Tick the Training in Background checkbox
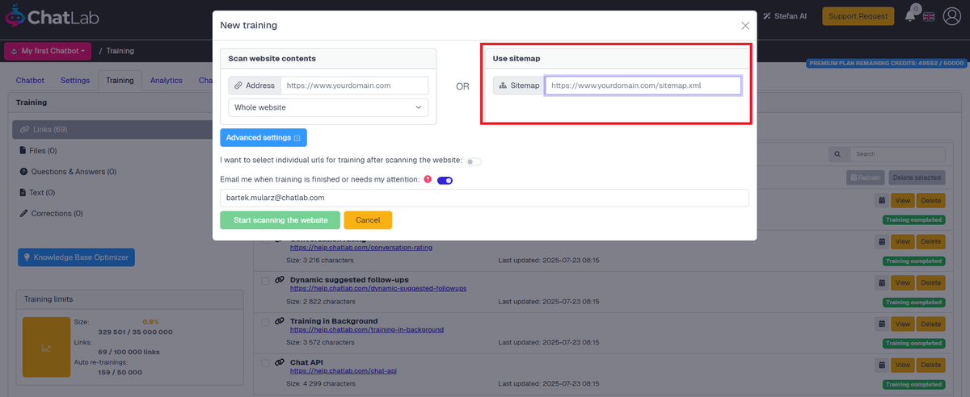 [x=265, y=321]
